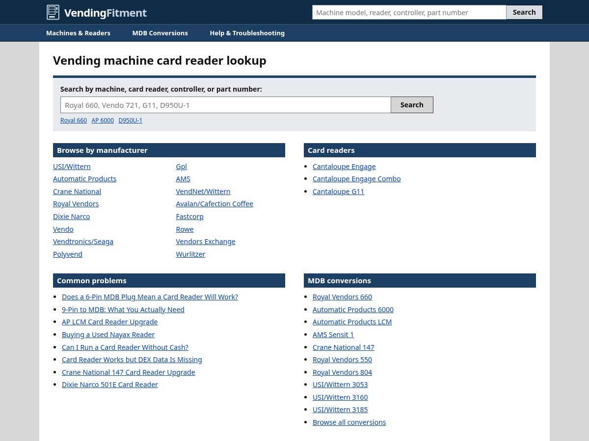Browse AMS manufacturer

tap(183, 179)
